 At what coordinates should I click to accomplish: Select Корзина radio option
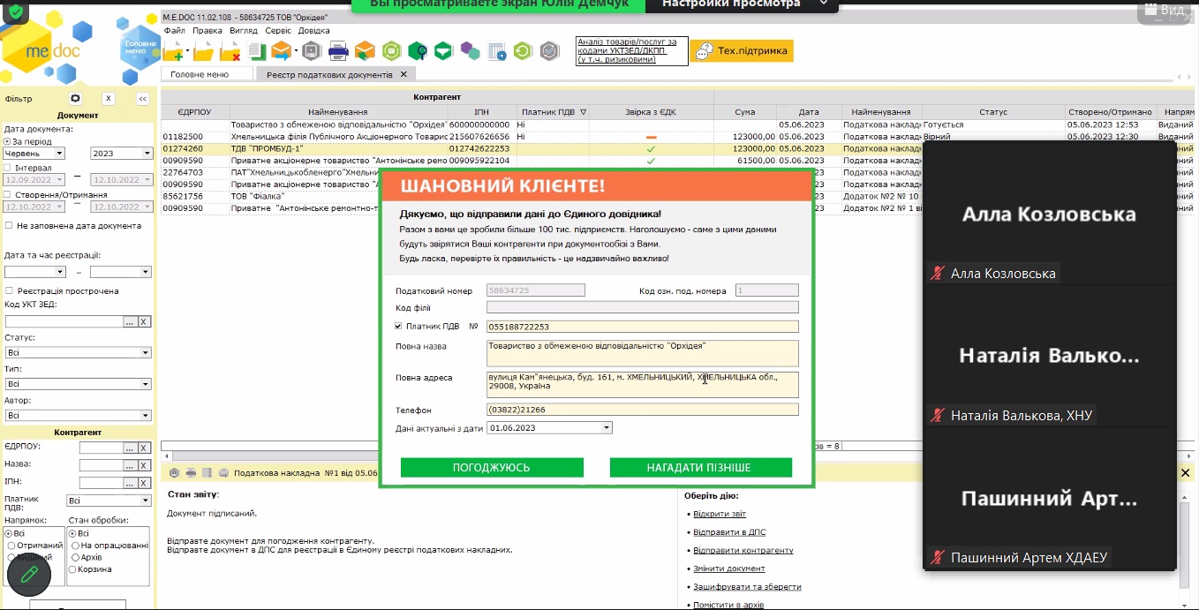point(74,569)
